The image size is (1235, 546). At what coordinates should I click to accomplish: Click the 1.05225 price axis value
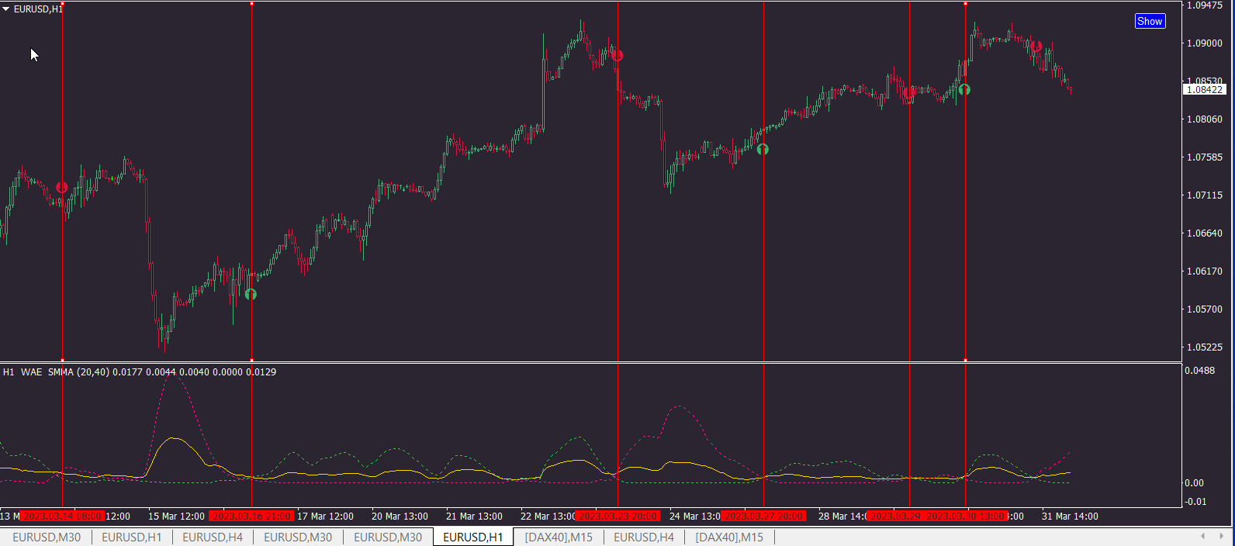click(x=1205, y=347)
